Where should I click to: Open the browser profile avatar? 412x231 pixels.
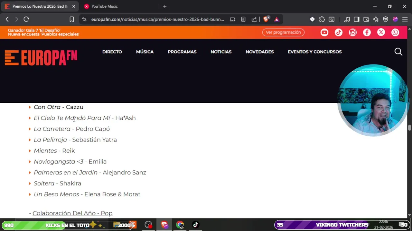(x=395, y=19)
